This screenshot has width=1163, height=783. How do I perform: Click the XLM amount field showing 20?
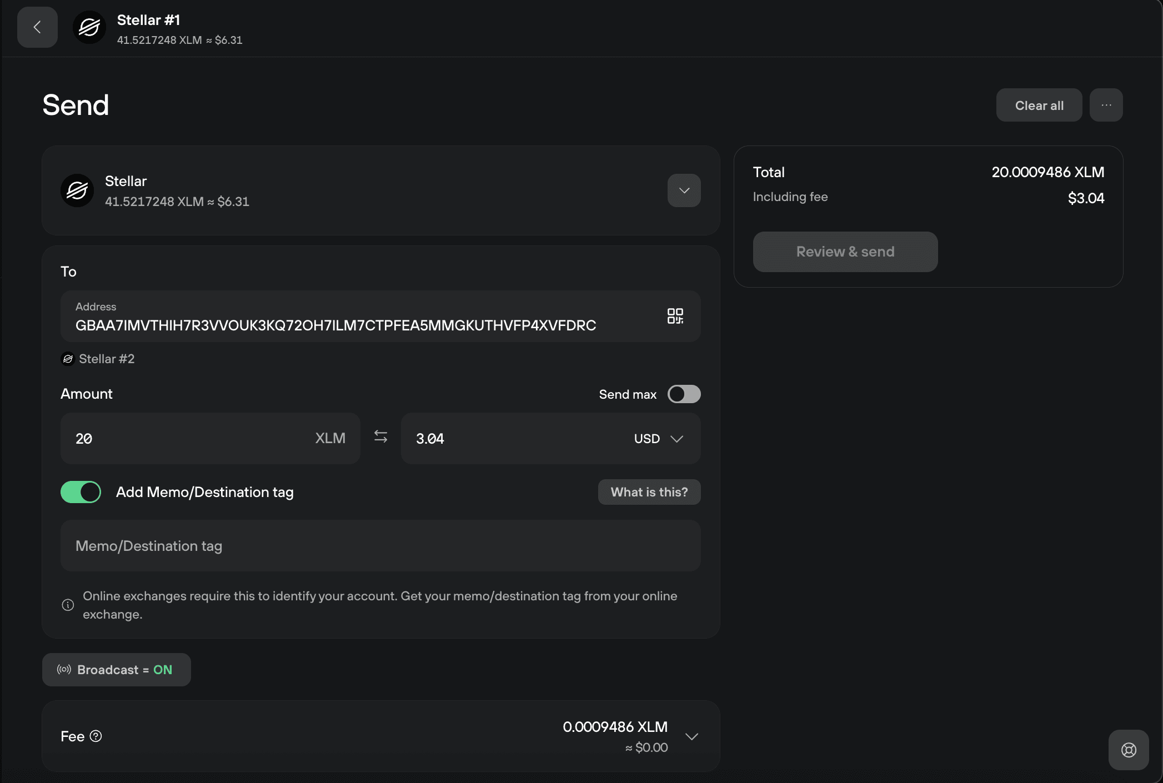[210, 438]
